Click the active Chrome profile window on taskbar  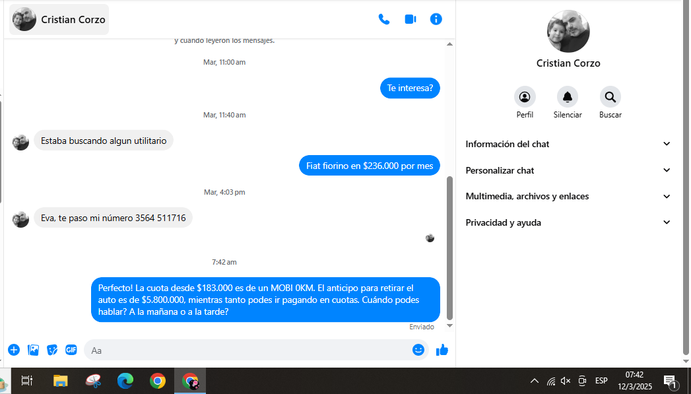[x=190, y=380]
